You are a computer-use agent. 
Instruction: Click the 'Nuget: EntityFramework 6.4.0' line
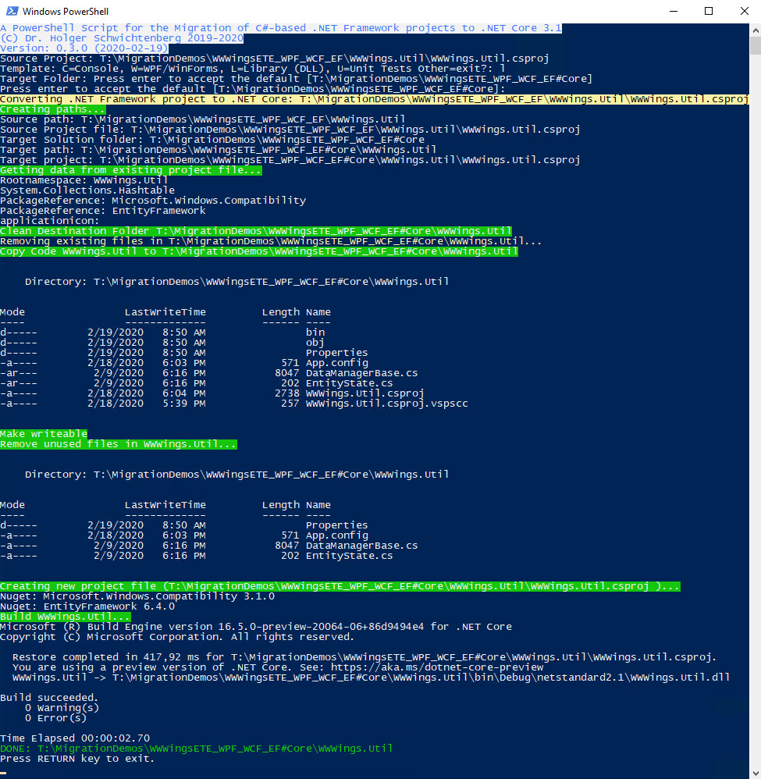click(x=87, y=606)
